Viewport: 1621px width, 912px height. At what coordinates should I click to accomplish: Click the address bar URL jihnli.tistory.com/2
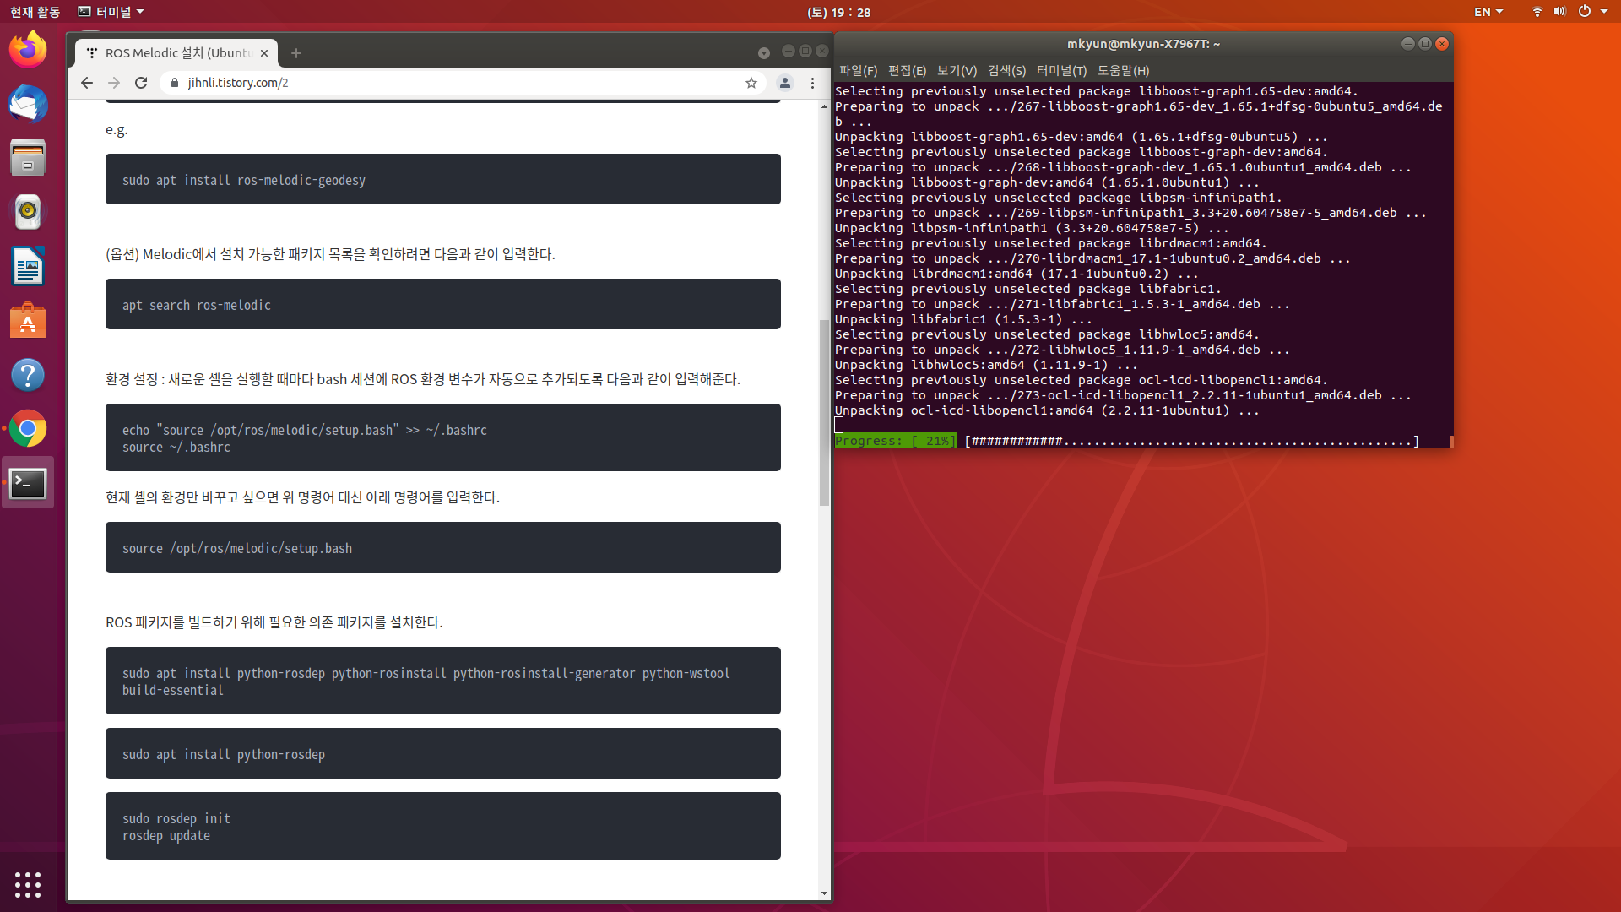tap(238, 83)
